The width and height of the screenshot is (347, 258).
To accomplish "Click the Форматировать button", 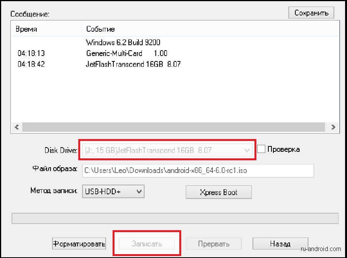I will 79,244.
